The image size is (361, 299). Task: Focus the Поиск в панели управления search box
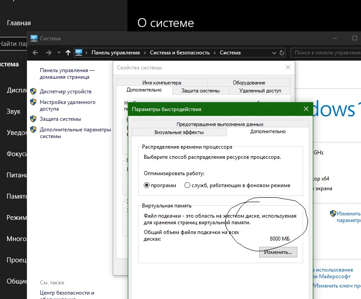tap(326, 53)
